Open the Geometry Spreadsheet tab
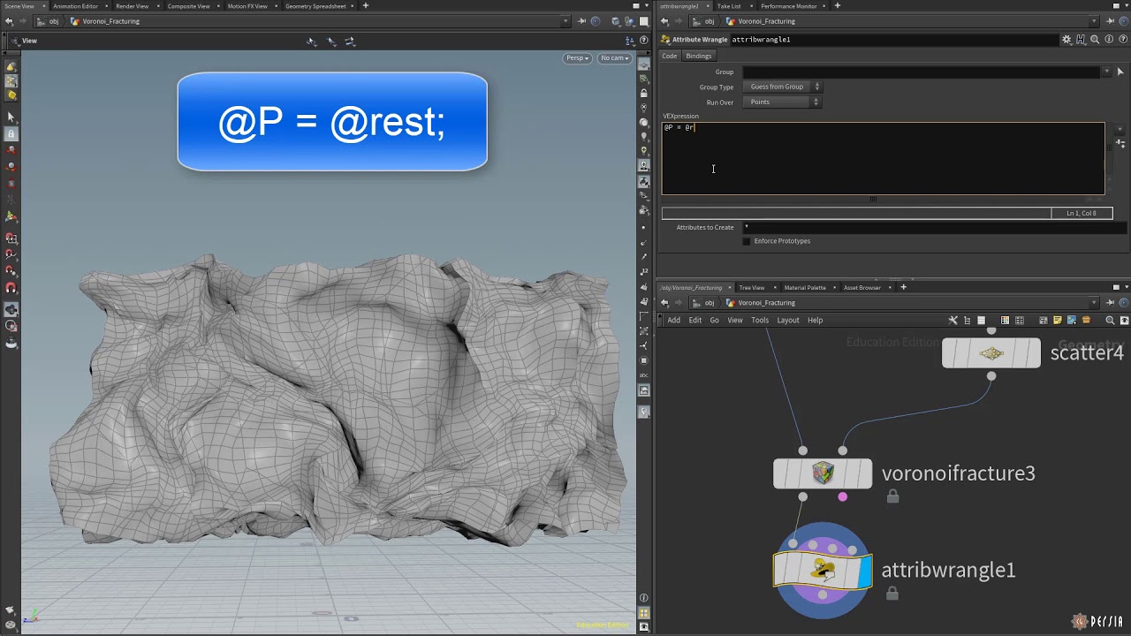This screenshot has height=636, width=1131. (315, 6)
